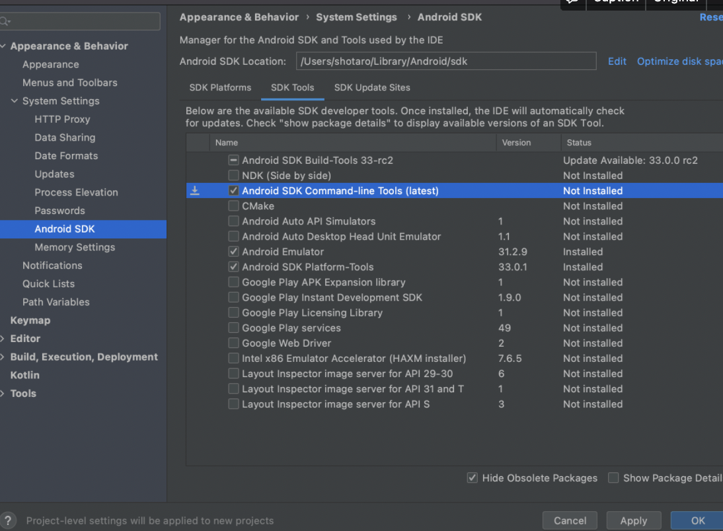Image resolution: width=723 pixels, height=531 pixels.
Task: Click the help question mark icon
Action: point(8,520)
